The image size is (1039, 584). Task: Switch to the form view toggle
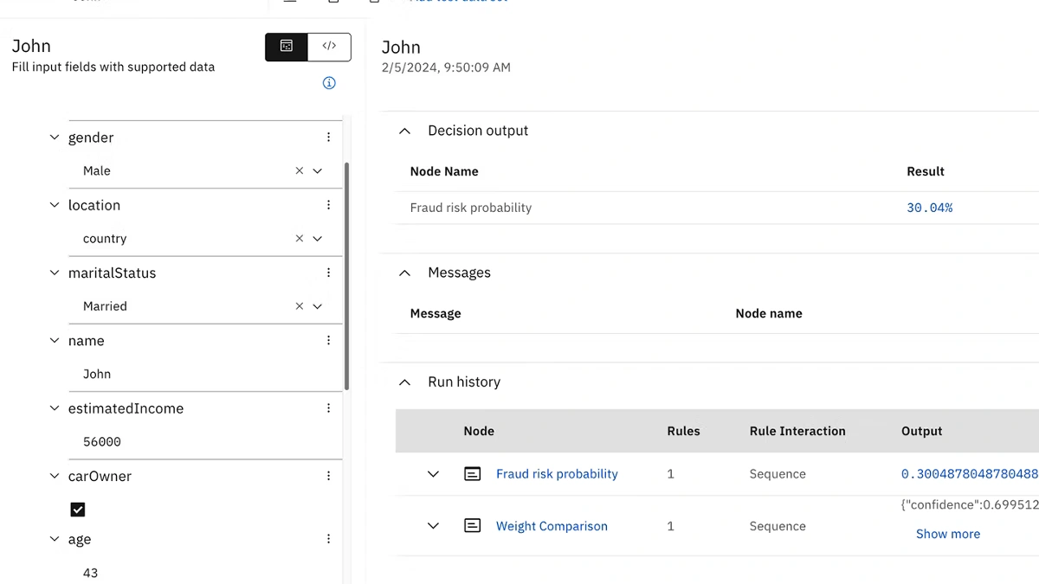[287, 47]
